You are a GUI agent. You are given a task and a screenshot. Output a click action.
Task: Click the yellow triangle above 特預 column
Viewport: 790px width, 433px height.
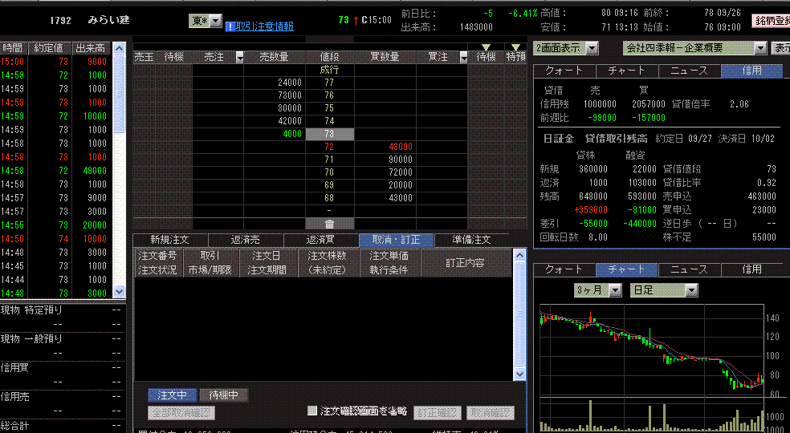click(515, 47)
